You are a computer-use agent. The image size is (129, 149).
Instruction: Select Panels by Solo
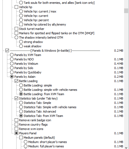(12, 68)
